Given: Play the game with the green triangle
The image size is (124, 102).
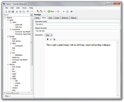Looking at the screenshot, I should (x=64, y=11).
